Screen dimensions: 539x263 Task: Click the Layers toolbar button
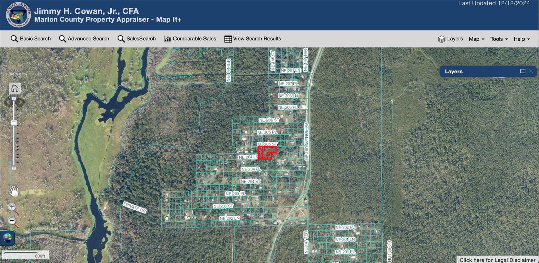point(450,39)
